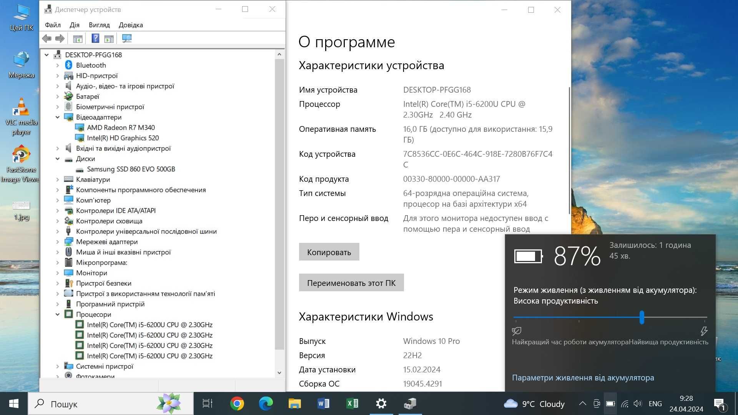
Task: Open Task View from the taskbar
Action: coord(208,403)
